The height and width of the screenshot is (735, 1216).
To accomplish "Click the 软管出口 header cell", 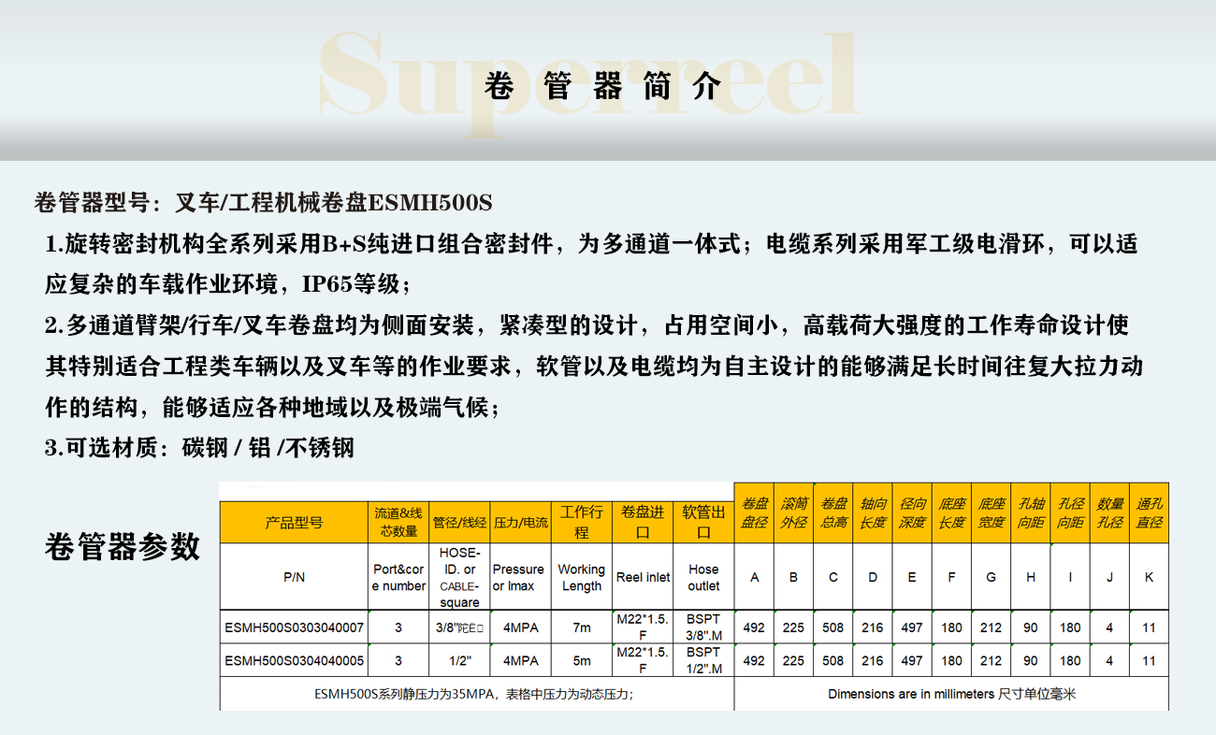I will click(703, 523).
